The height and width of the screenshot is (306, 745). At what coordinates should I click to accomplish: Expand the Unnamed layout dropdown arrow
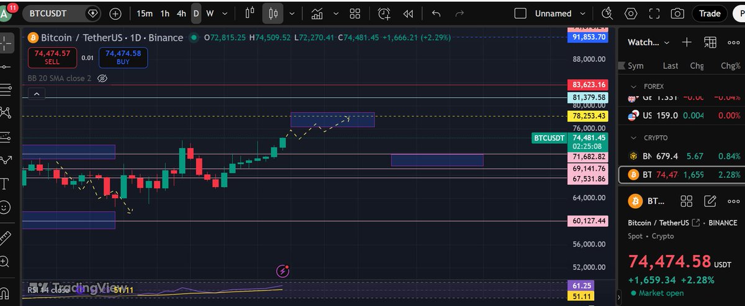(x=582, y=13)
